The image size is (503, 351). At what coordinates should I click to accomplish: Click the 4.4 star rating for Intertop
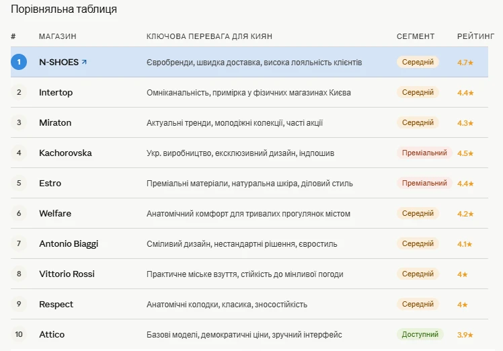[465, 93]
